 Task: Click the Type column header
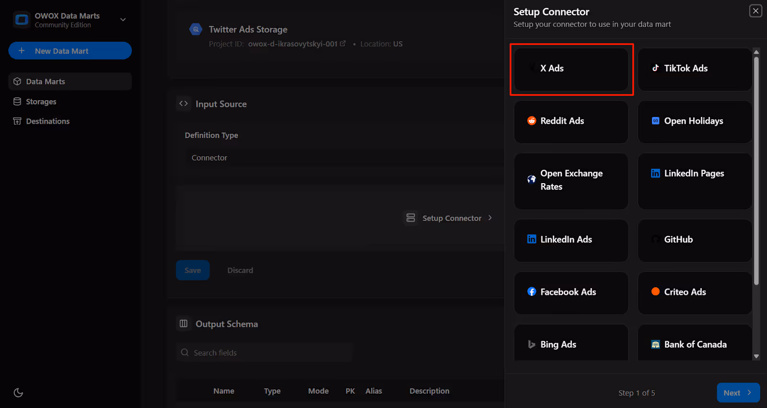272,391
